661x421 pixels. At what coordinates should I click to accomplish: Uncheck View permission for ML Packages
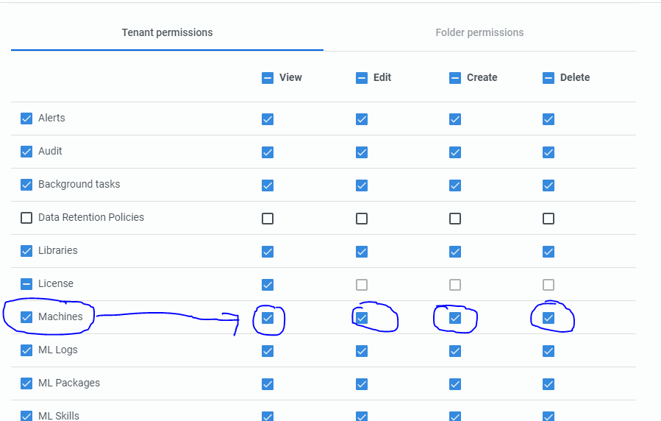pos(268,384)
